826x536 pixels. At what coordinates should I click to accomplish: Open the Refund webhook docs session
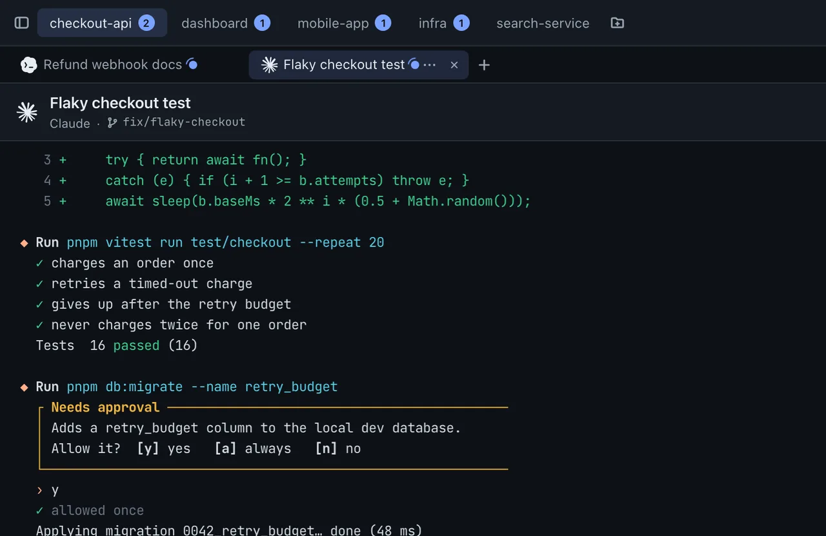coord(112,64)
